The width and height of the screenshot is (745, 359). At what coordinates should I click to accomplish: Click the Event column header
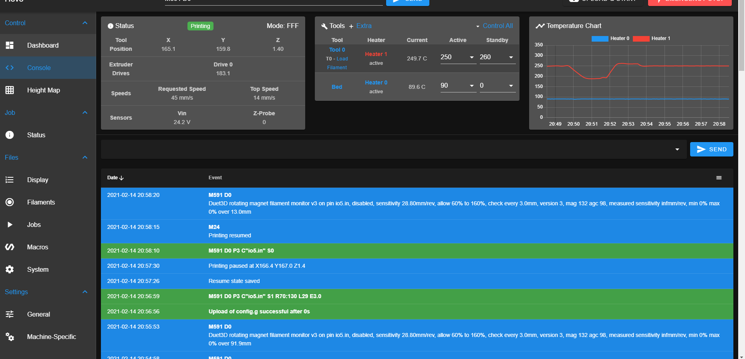215,178
